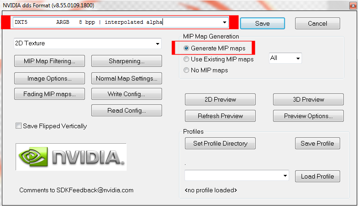The height and width of the screenshot is (206, 358).
Task: Open MIP Map Filtering settings
Action: point(50,61)
